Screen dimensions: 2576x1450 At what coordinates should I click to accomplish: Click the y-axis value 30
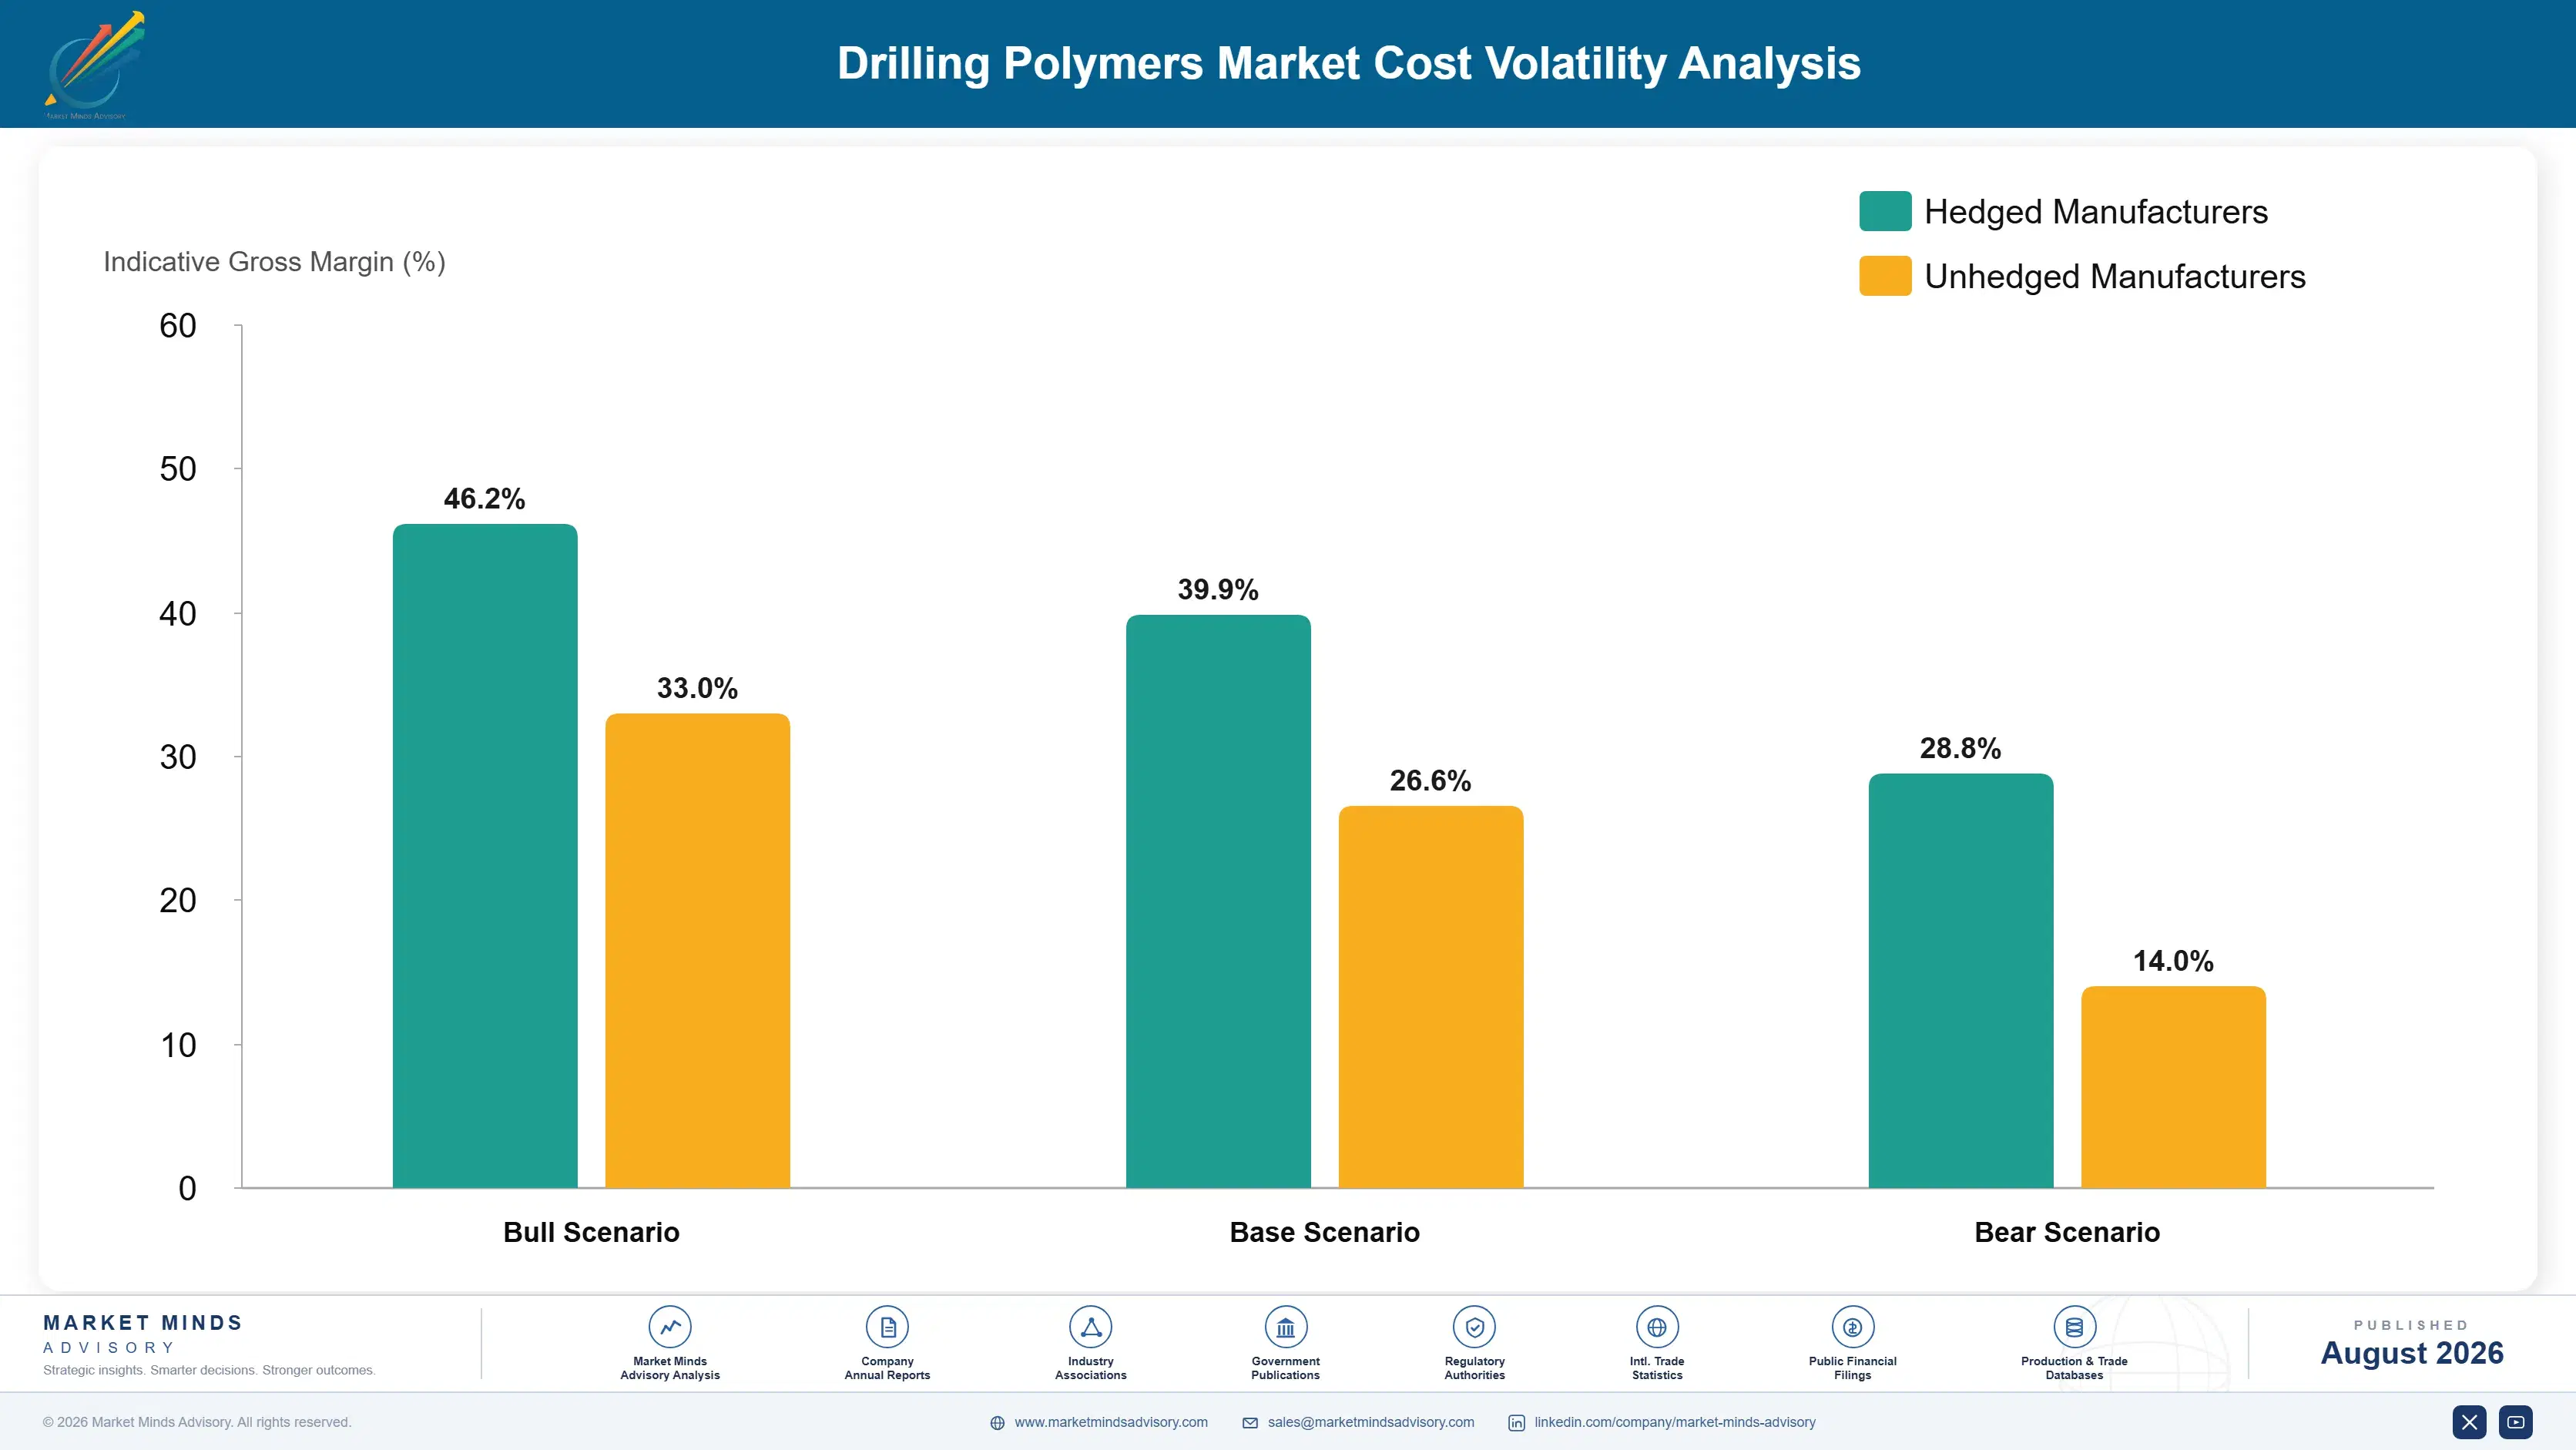tap(178, 757)
